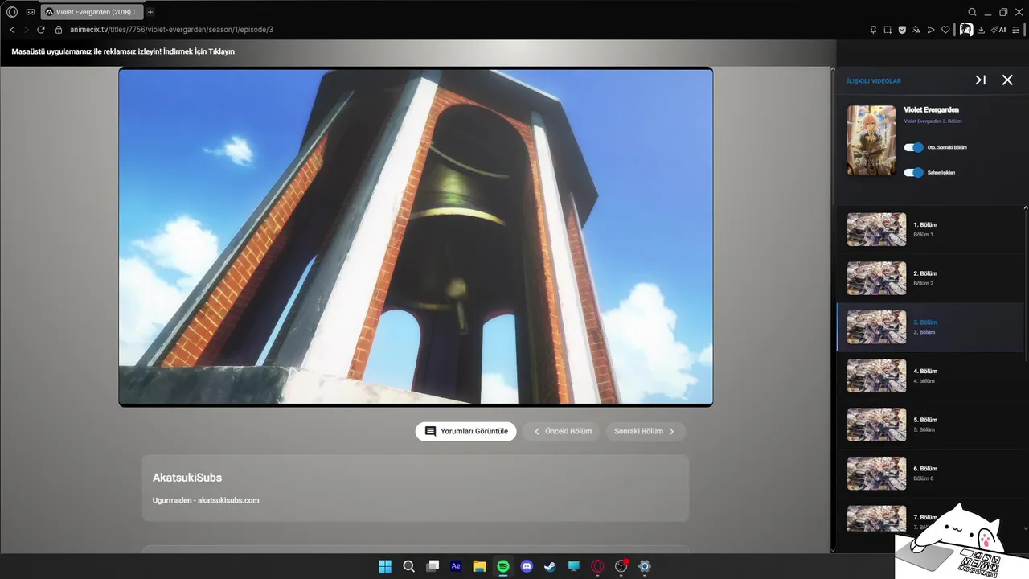Click the Violet Evergarden poster image
Viewport: 1029px width, 579px height.
tap(871, 141)
